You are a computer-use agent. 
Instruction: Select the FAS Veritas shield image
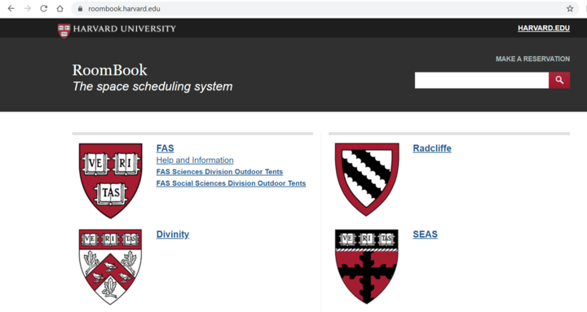pos(110,181)
